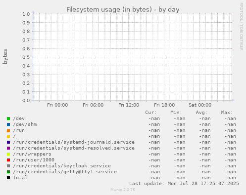Click the Fri 00:00 axis label
The image size is (246, 195).
pyautogui.click(x=57, y=105)
